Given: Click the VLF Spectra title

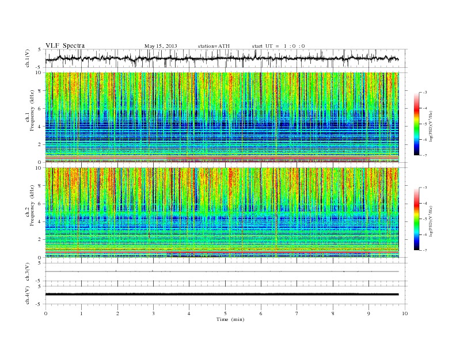Looking at the screenshot, I should click(x=65, y=45).
